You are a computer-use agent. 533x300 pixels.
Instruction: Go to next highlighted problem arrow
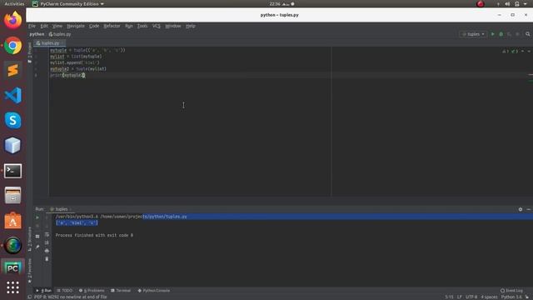529,52
